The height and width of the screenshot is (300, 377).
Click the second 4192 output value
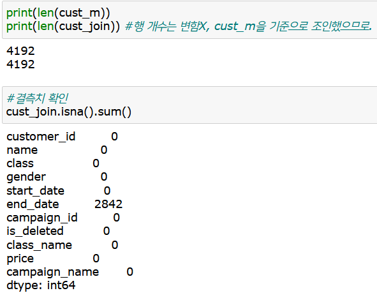(20, 64)
